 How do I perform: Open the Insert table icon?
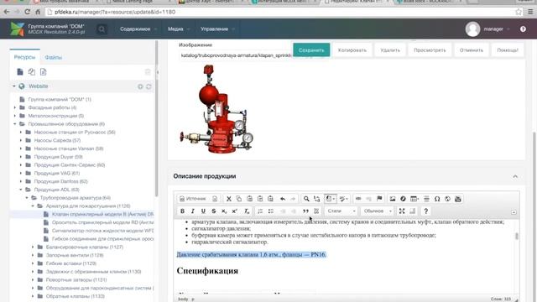click(414, 199)
